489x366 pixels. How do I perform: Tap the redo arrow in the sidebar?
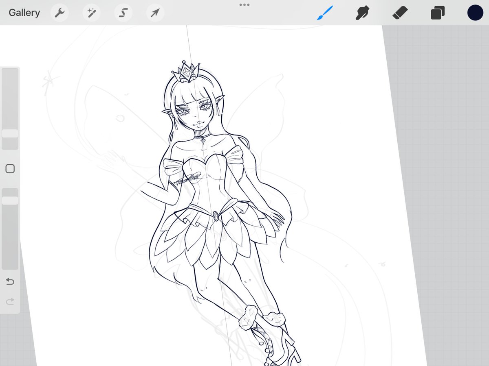tap(10, 301)
